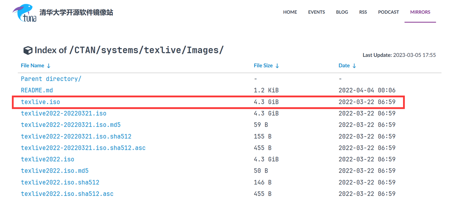Open the HOME menu item

[290, 12]
